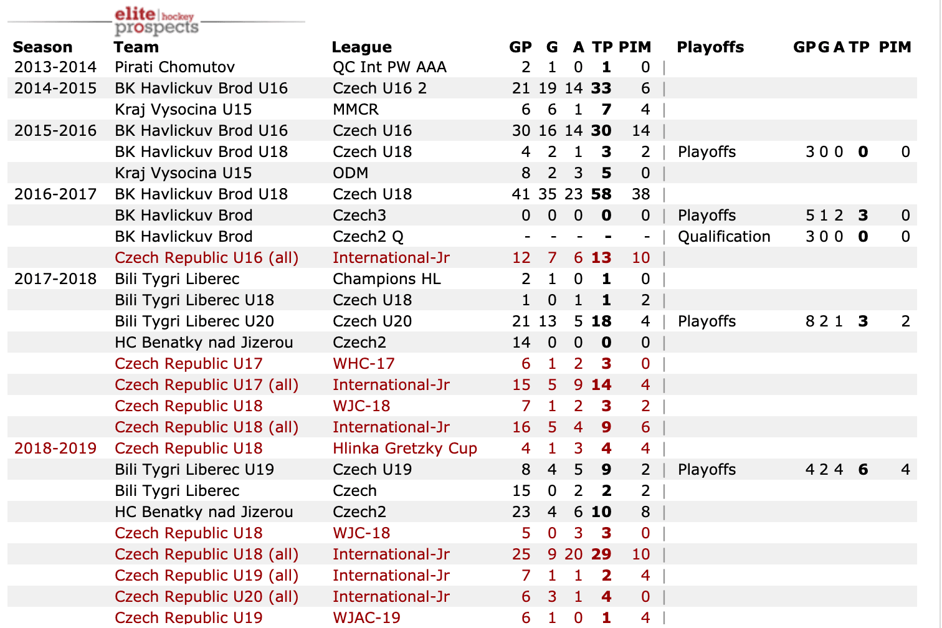Click the Season column header

point(42,47)
